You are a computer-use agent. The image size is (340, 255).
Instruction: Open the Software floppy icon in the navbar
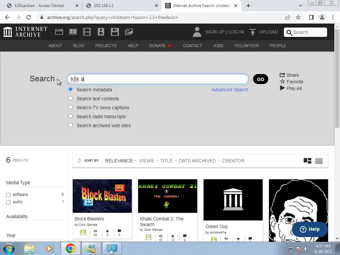115,32
